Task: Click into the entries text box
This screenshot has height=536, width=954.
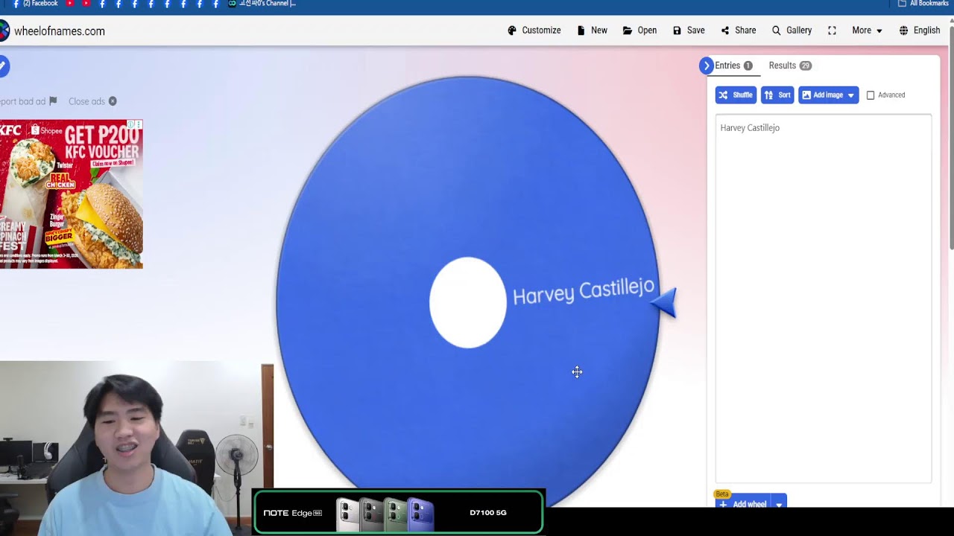Action: click(x=824, y=299)
